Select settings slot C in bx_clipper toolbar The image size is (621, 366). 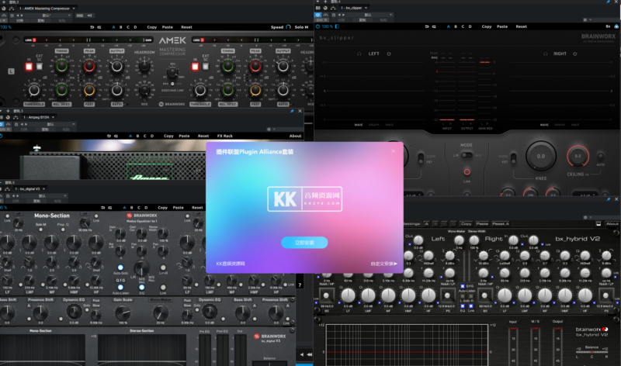pos(463,26)
